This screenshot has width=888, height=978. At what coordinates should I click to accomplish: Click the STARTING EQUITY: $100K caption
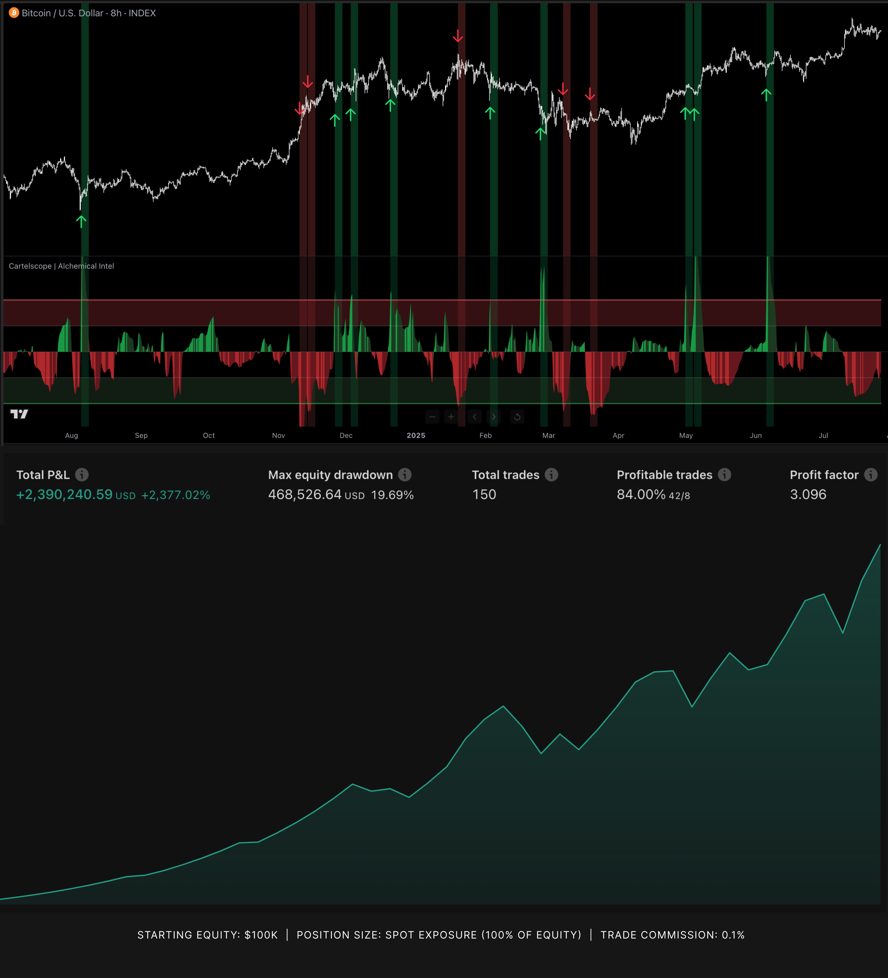[x=208, y=935]
